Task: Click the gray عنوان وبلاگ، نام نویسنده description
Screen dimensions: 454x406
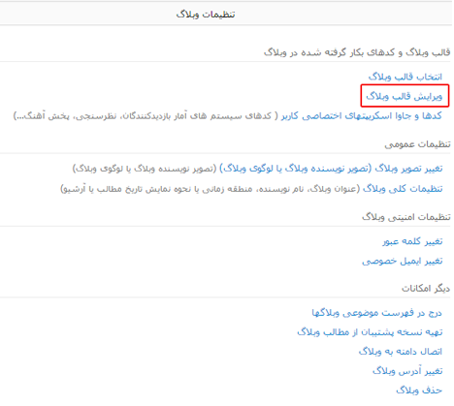Action: point(210,188)
